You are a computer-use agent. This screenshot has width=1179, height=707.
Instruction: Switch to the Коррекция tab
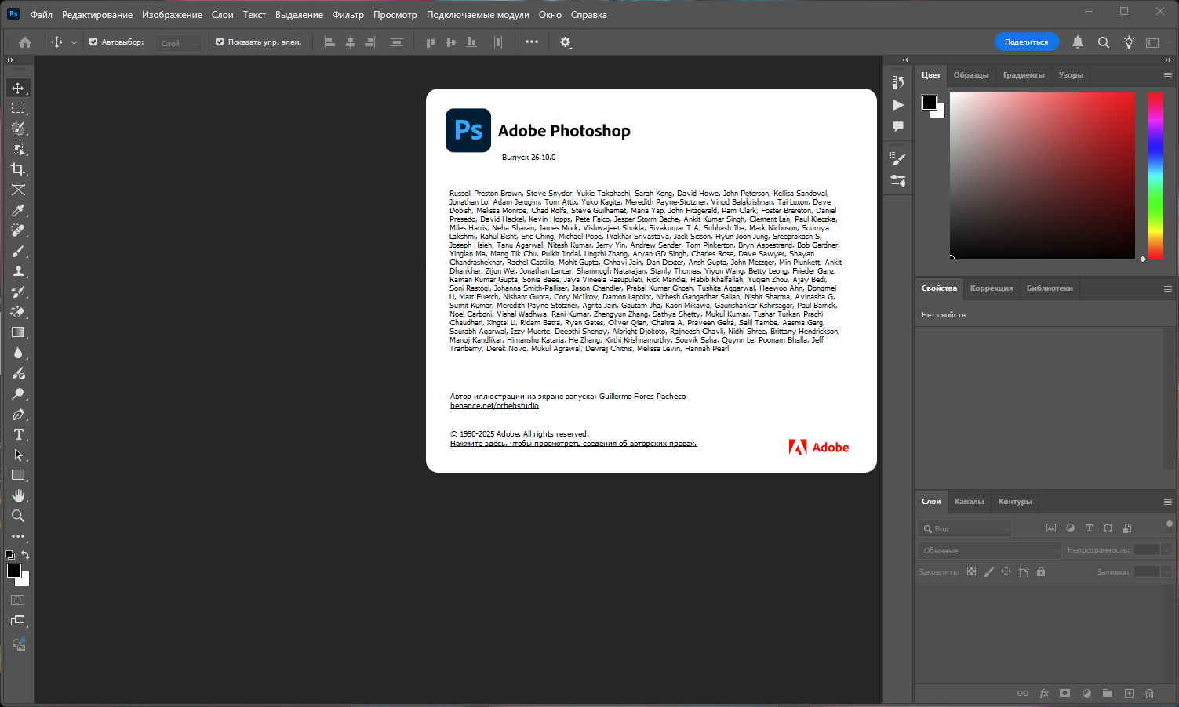point(992,288)
